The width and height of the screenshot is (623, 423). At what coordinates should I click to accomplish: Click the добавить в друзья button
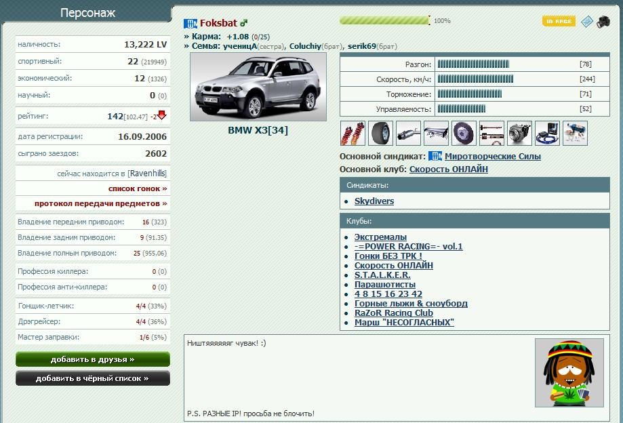[93, 359]
